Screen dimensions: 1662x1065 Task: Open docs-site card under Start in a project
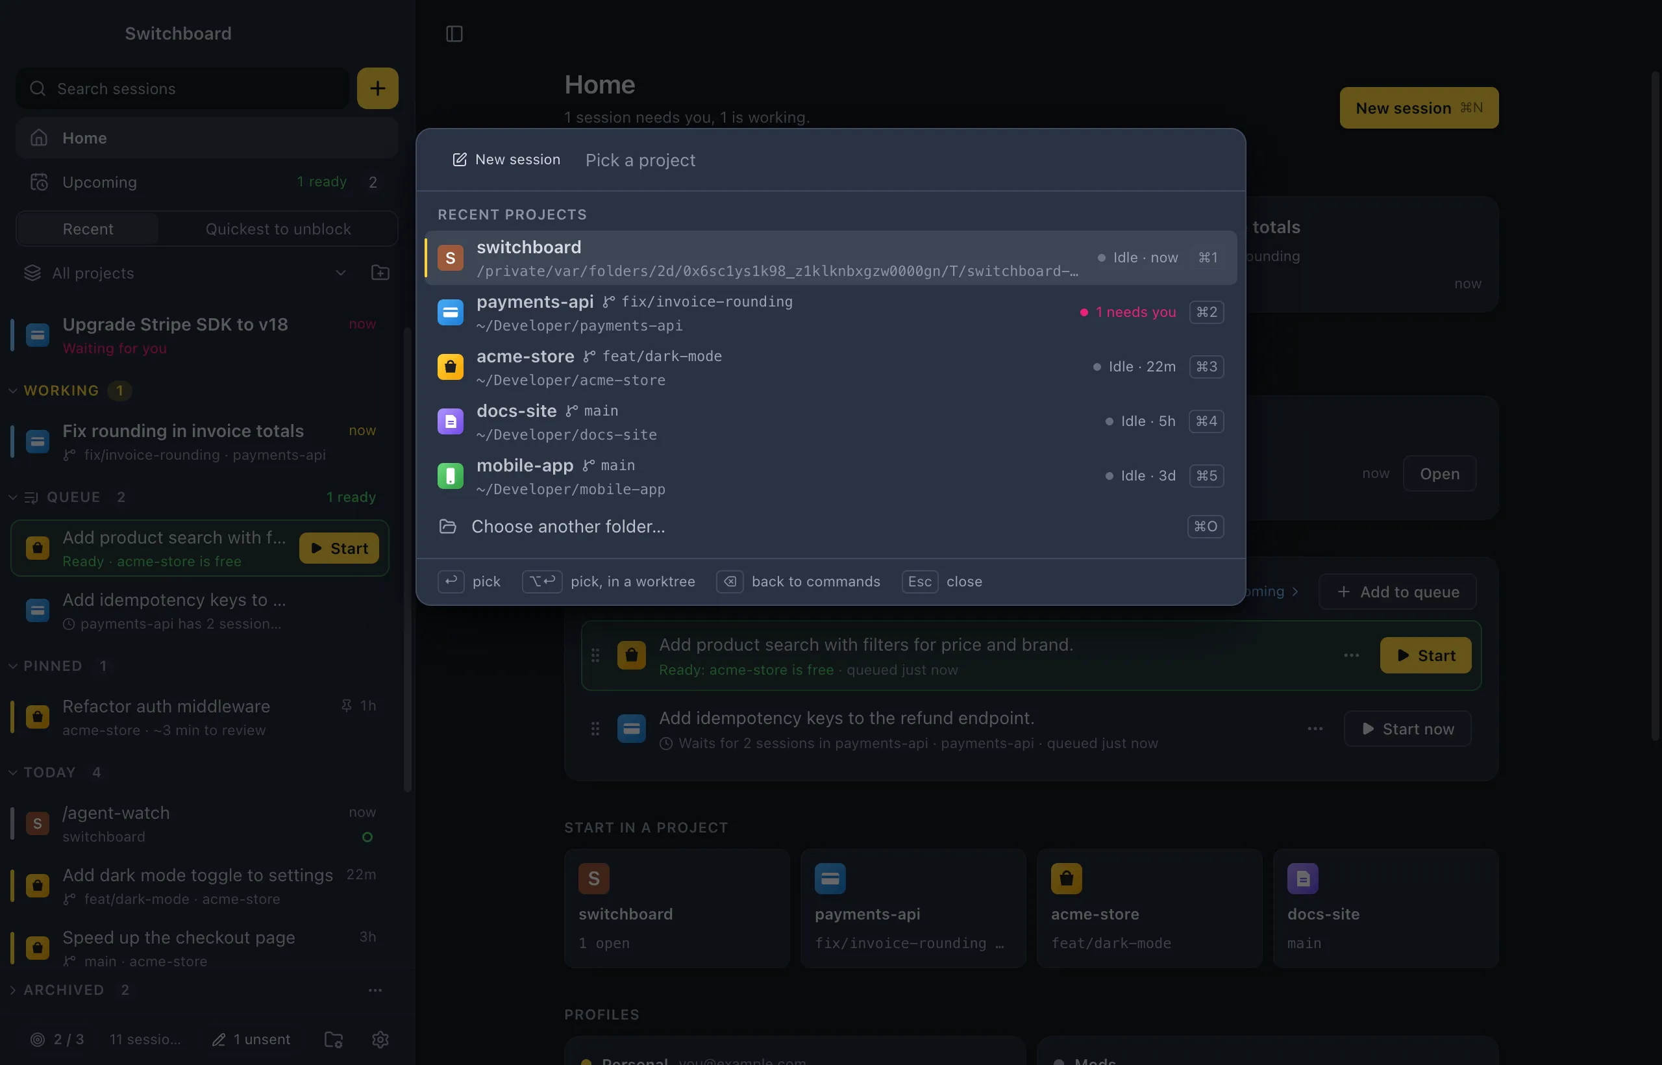(x=1385, y=908)
